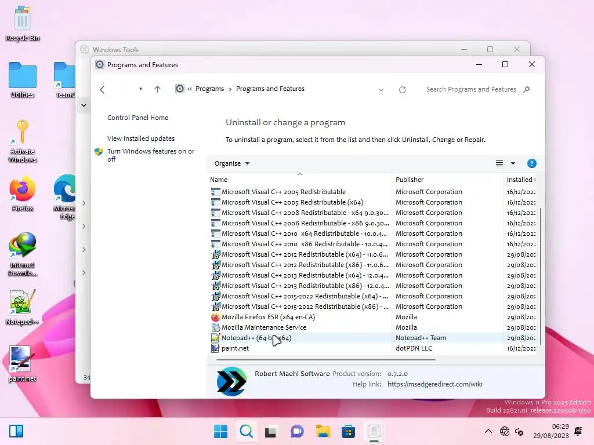Open help via the blue question mark
Image resolution: width=594 pixels, height=445 pixels.
pyautogui.click(x=532, y=163)
